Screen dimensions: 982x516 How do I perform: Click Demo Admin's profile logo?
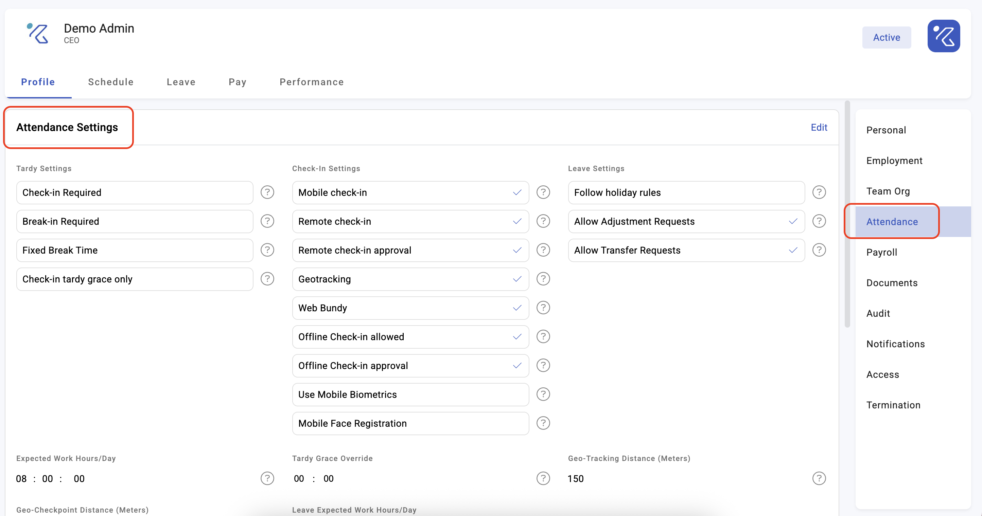(37, 34)
